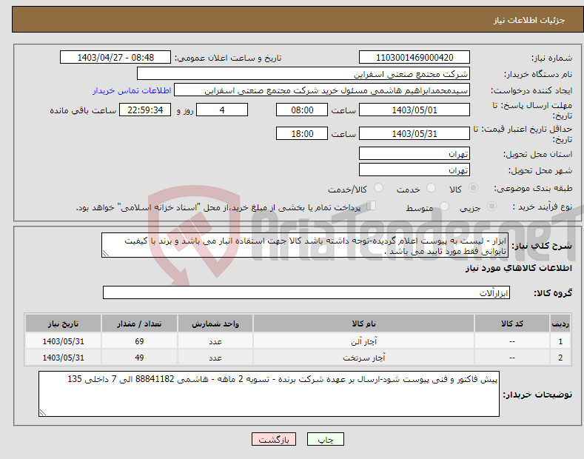This screenshot has width=584, height=459.
Task: Click the goods group field ابزارآلات
Action: 306,293
